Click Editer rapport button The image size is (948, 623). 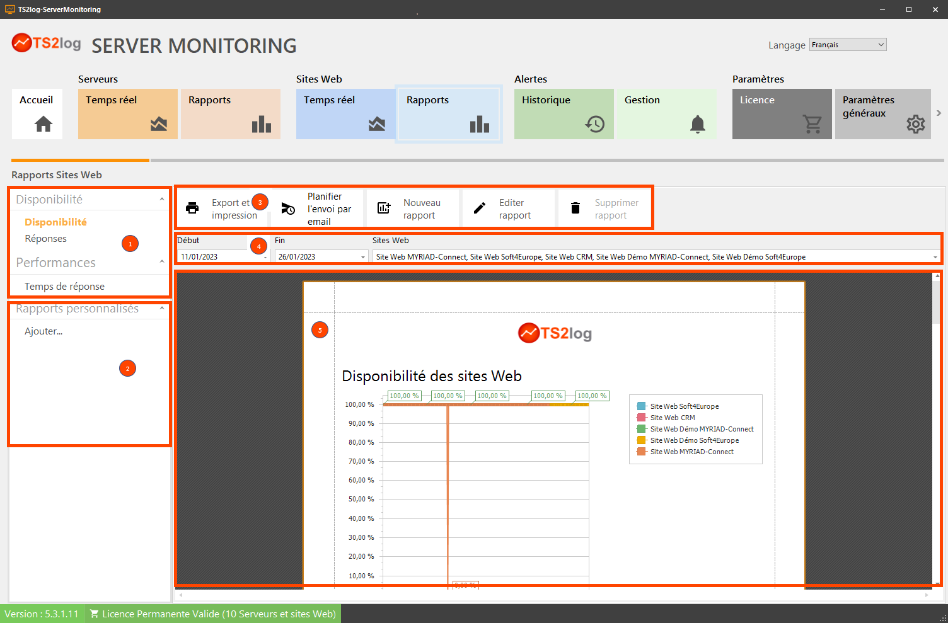pyautogui.click(x=509, y=209)
